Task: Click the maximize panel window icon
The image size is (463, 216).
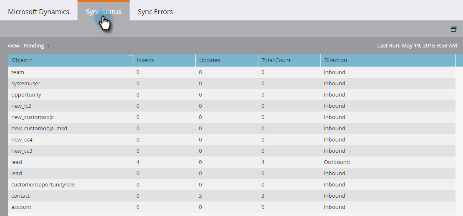Action: 453,29
